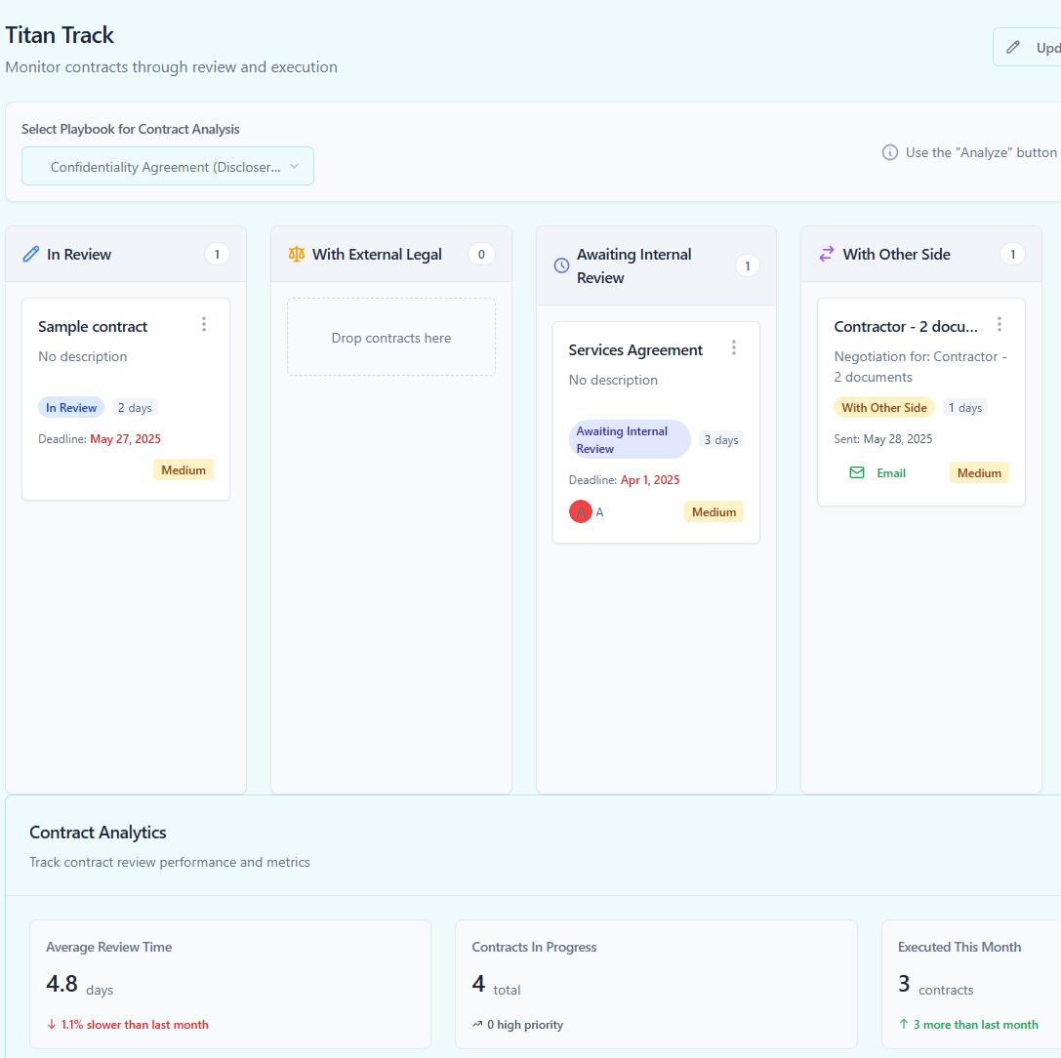Open the Contractor card kebab menu
This screenshot has height=1058, width=1061.
tap(1000, 324)
